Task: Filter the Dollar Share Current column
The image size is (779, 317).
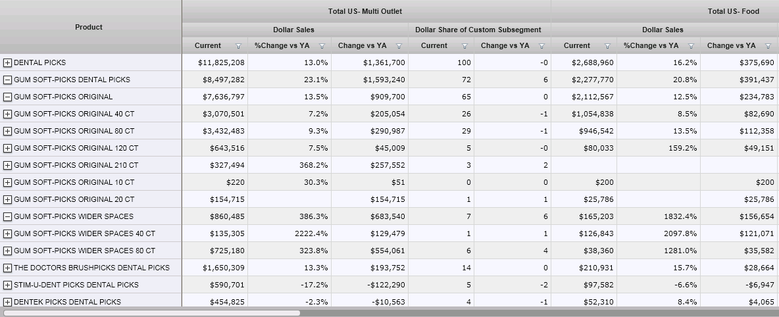Action: 465,46
